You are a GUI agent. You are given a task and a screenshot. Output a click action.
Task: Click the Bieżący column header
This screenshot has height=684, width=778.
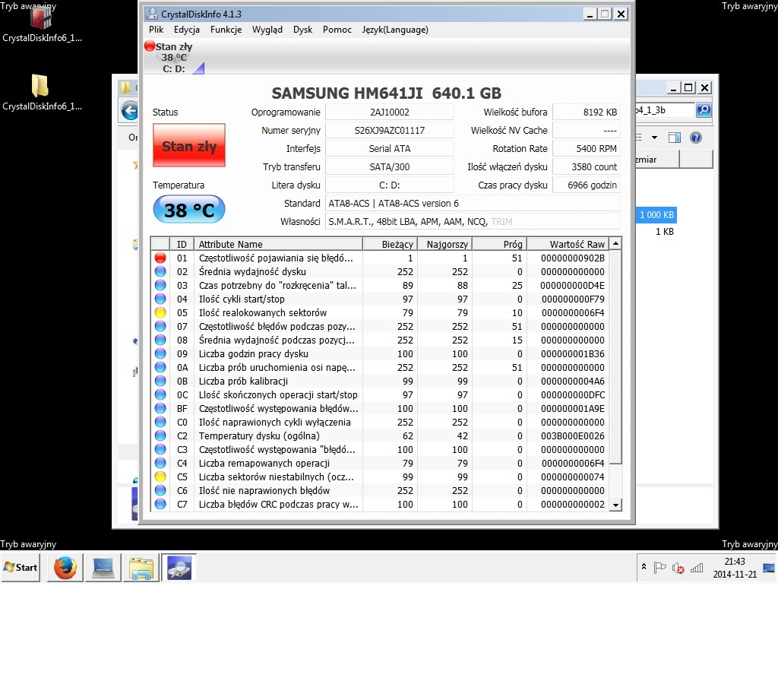click(390, 244)
